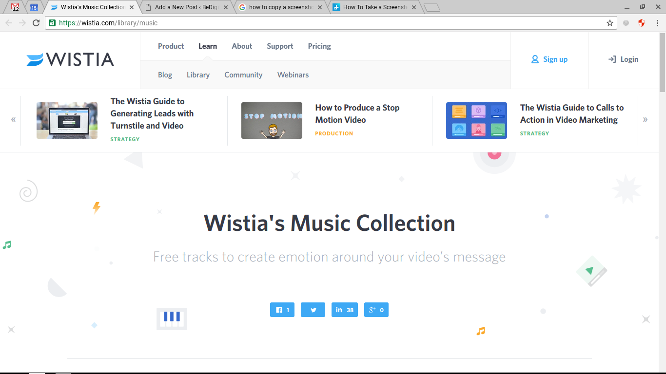The height and width of the screenshot is (374, 666).
Task: Open the Webinars submenu link
Action: [x=293, y=75]
